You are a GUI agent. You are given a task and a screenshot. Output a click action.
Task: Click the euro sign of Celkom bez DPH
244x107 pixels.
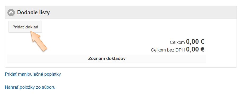point(202,49)
